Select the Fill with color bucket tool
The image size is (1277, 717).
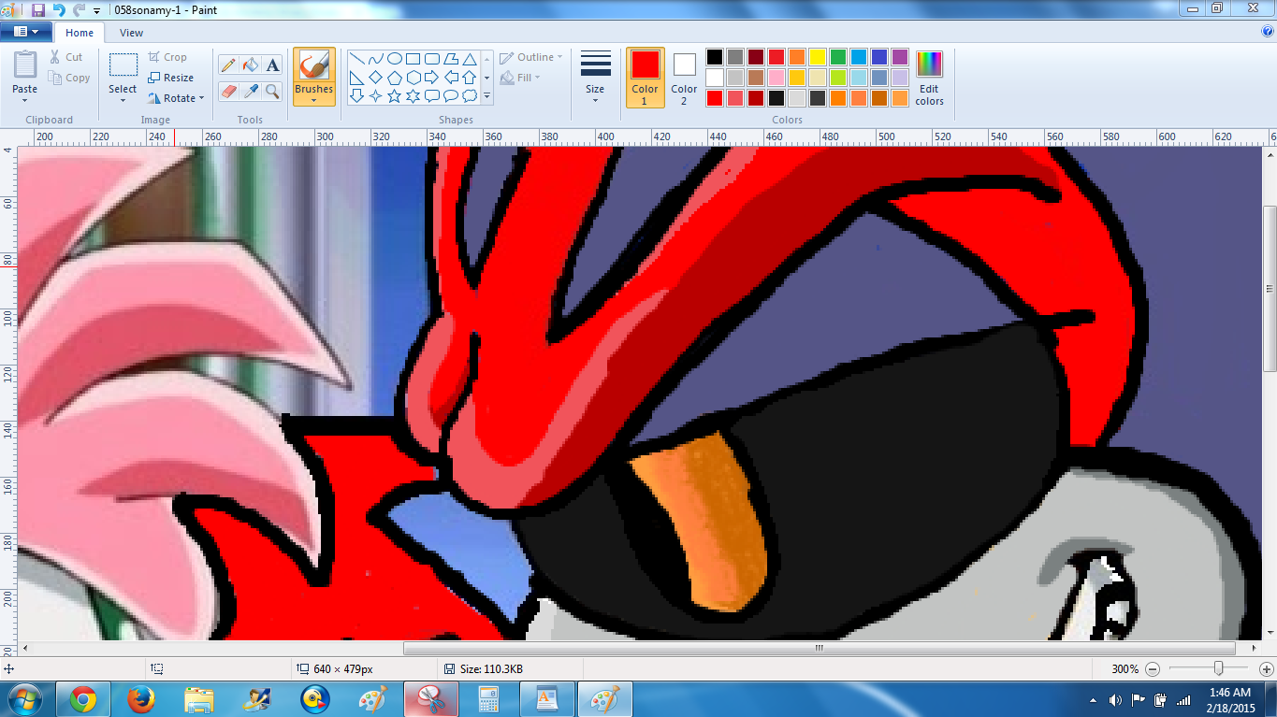coord(250,65)
